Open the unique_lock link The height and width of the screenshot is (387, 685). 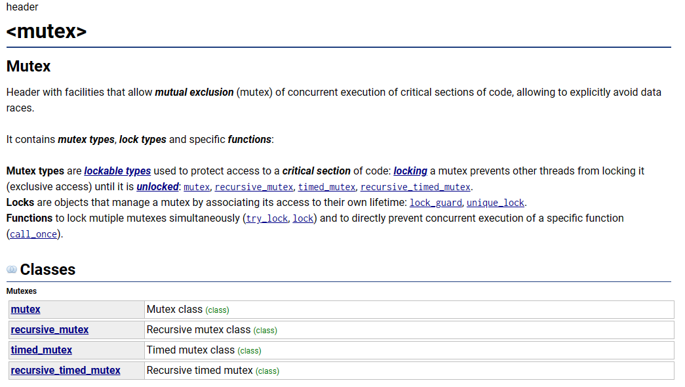pos(496,203)
